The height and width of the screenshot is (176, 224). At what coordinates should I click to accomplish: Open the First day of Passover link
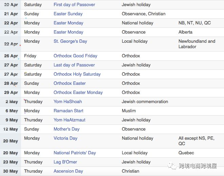(74, 4)
